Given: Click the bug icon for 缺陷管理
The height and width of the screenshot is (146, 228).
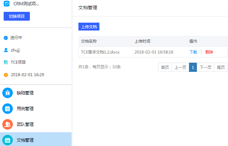Looking at the screenshot, I should point(8,93).
